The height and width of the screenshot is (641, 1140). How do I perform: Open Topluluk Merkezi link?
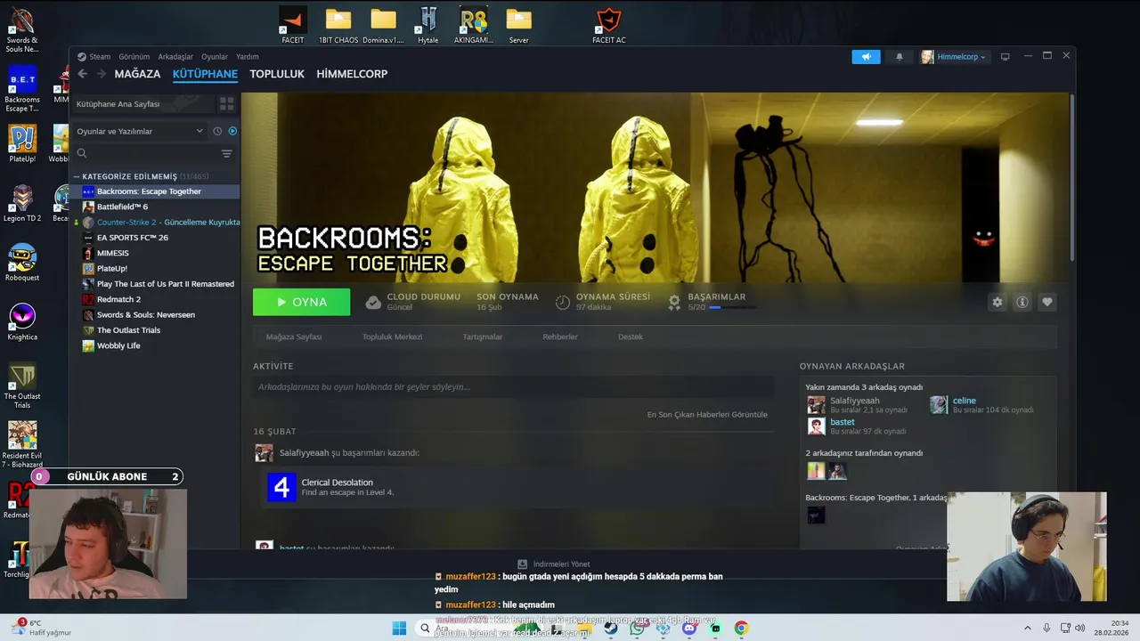click(392, 337)
